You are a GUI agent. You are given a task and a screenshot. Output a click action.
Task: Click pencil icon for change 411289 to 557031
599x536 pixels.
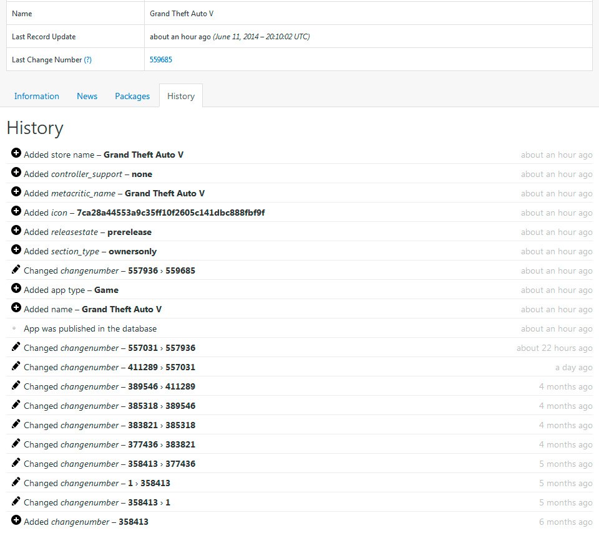point(16,366)
